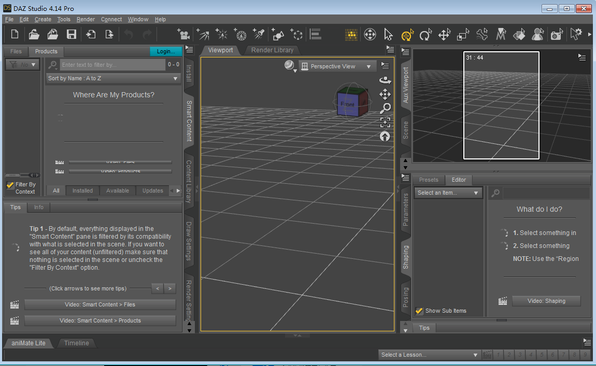Click the Shaping search text field
Image resolution: width=596 pixels, height=366 pixels.
point(546,193)
